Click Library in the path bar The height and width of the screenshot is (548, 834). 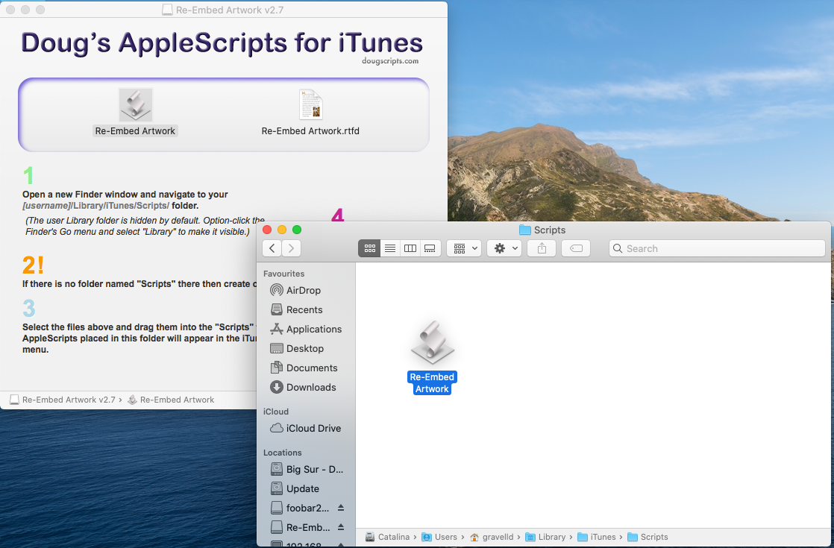tap(546, 537)
